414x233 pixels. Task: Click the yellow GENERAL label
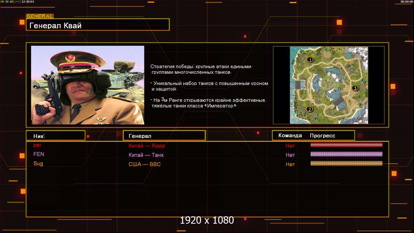[40, 16]
